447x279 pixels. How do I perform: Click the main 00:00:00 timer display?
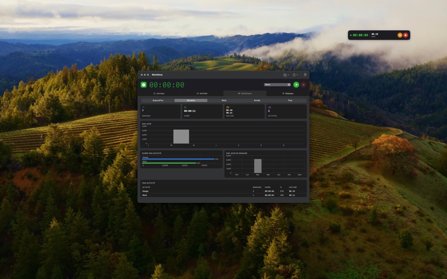(x=167, y=85)
